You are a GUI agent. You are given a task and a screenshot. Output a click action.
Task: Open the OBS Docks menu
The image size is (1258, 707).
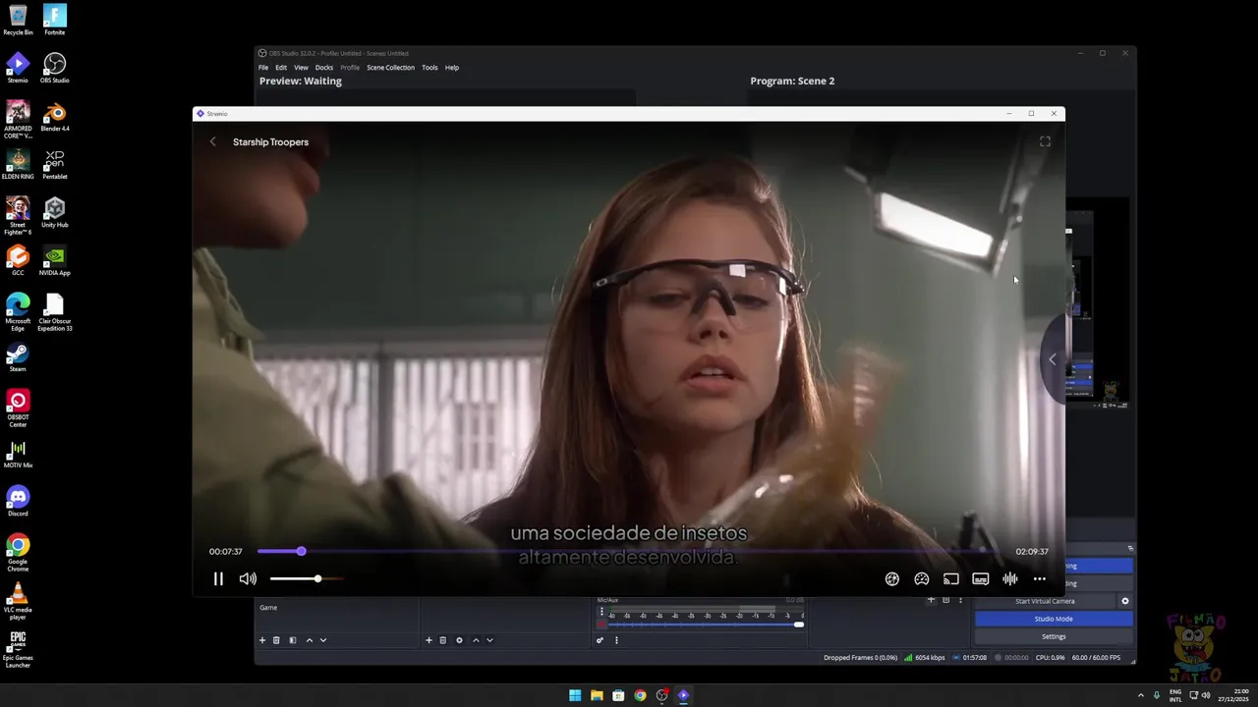324,68
